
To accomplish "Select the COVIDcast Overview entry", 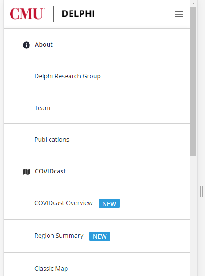I will tap(96, 203).
